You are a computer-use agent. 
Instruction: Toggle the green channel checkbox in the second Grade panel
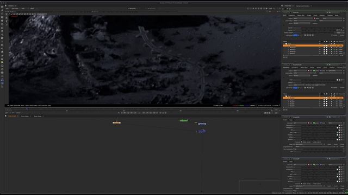314,165
